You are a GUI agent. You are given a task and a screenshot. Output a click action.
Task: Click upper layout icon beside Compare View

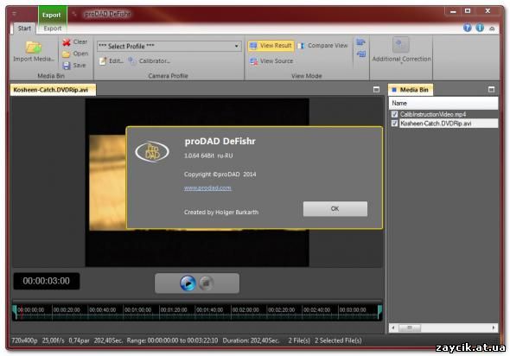click(x=360, y=42)
